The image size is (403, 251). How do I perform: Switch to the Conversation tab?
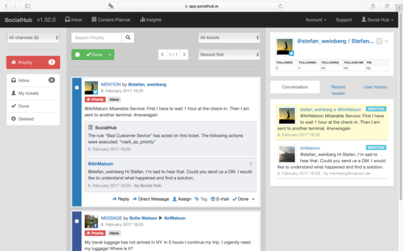295,87
